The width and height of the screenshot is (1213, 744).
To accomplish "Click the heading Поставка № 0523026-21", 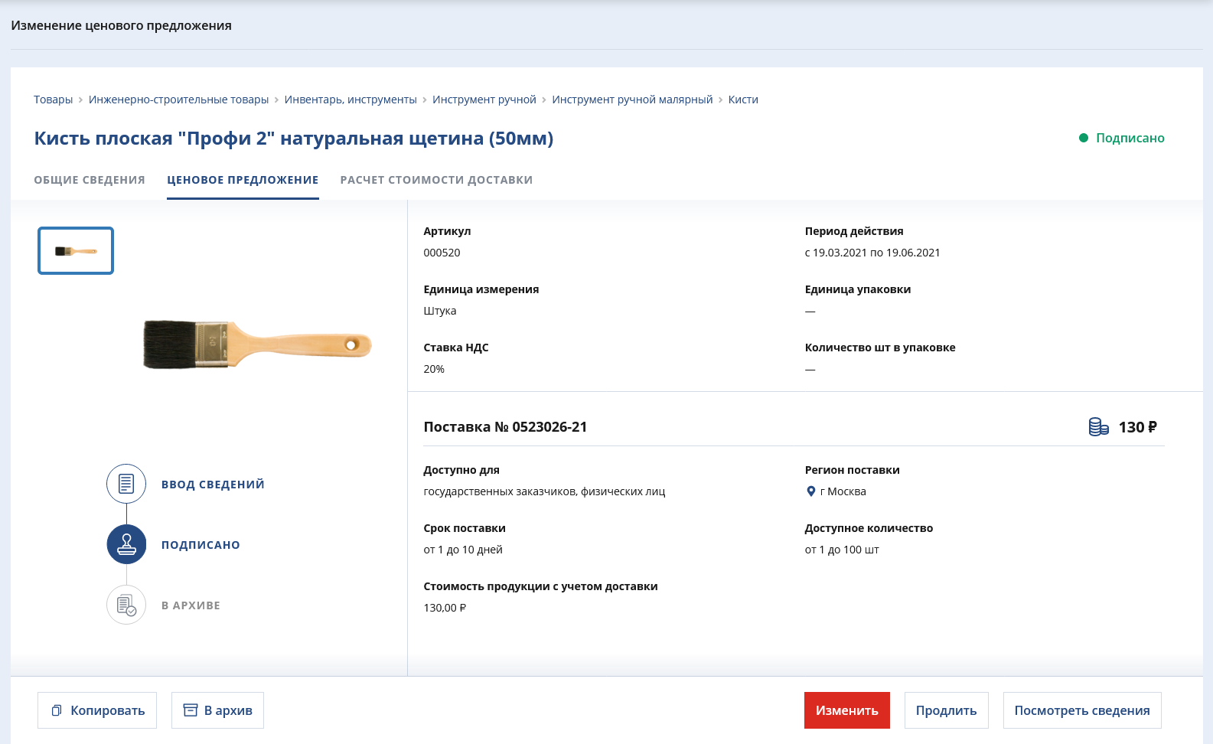I will coord(505,427).
